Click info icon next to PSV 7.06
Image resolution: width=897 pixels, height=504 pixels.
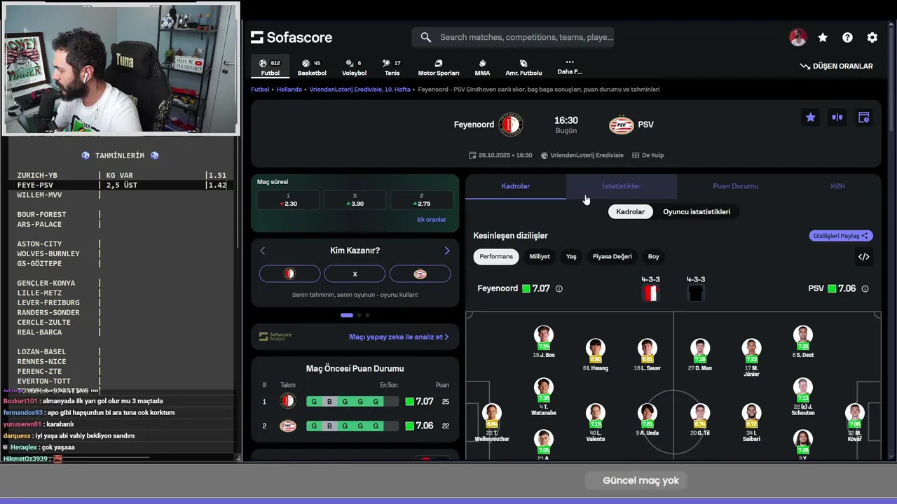tap(865, 288)
